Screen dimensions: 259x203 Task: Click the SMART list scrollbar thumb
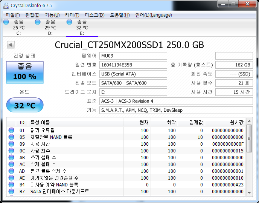pos(249,138)
